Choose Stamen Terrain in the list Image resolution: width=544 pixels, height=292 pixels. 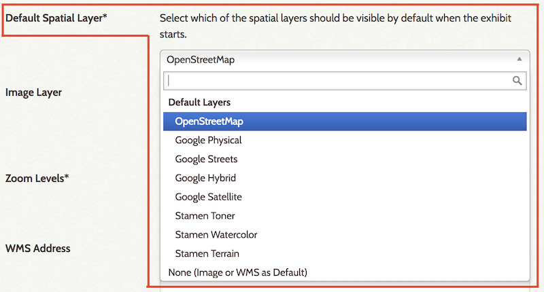[207, 254]
